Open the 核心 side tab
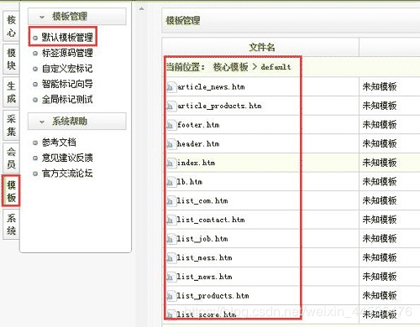Screen dimensions: 420x327 click(x=11, y=27)
